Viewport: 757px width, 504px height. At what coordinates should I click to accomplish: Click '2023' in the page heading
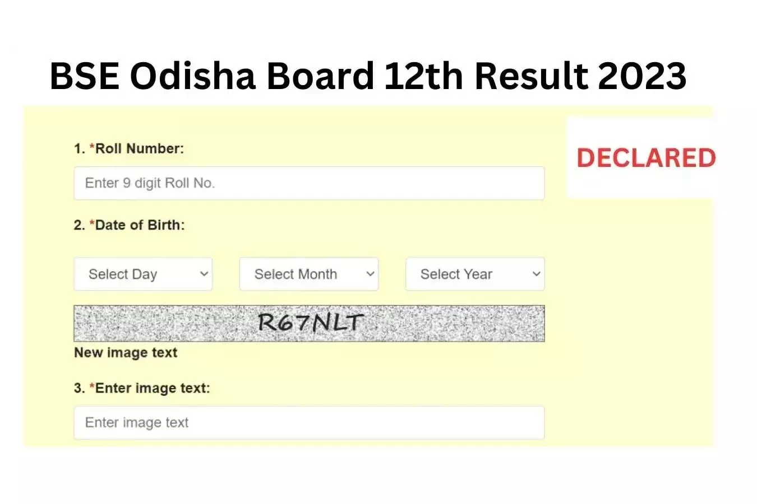click(x=641, y=76)
